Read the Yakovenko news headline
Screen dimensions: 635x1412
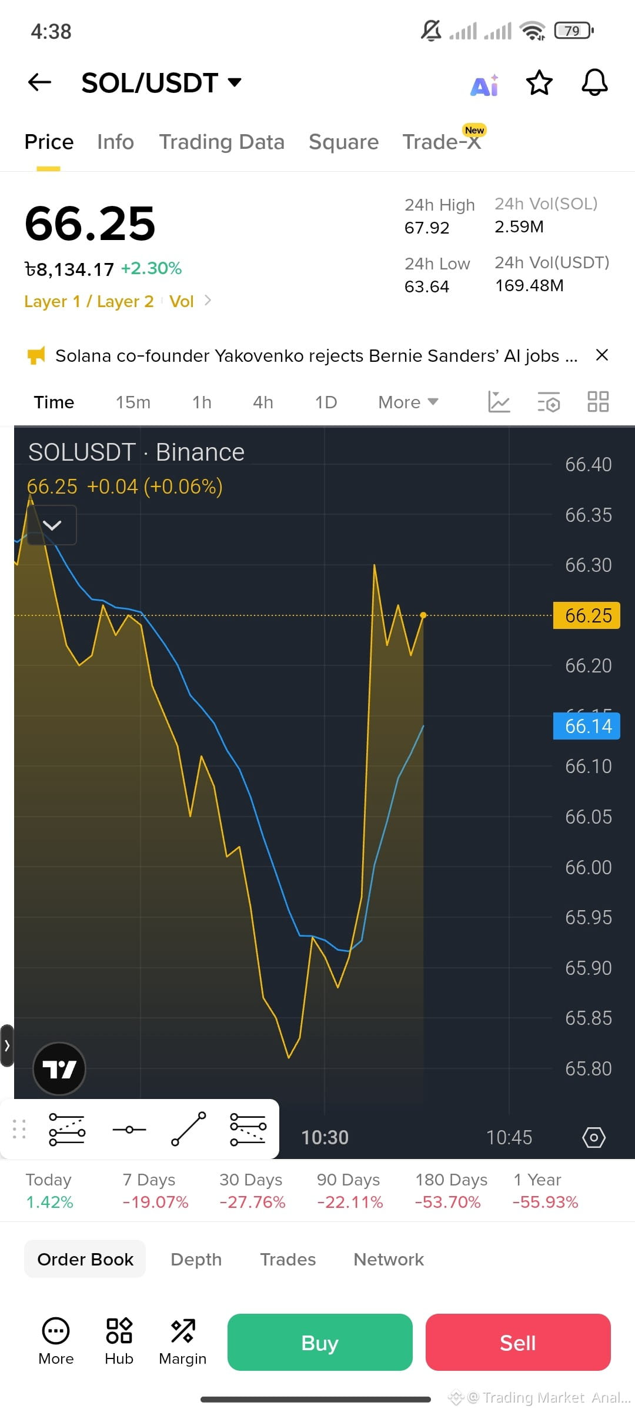pos(316,355)
